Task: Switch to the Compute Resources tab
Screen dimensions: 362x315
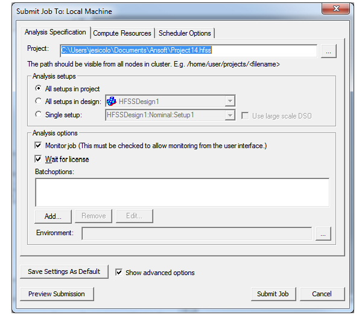Action: coord(122,33)
